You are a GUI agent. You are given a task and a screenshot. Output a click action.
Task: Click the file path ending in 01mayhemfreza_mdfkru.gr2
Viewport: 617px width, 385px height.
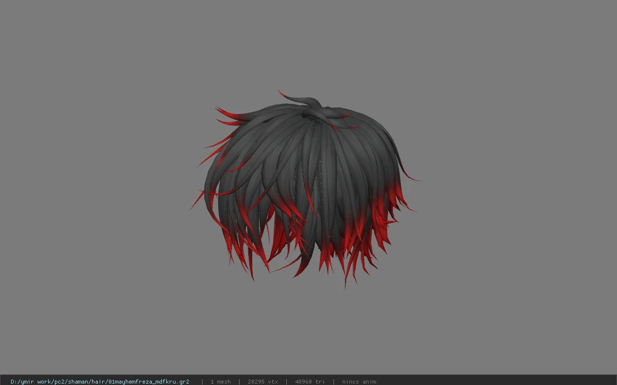[x=100, y=382]
